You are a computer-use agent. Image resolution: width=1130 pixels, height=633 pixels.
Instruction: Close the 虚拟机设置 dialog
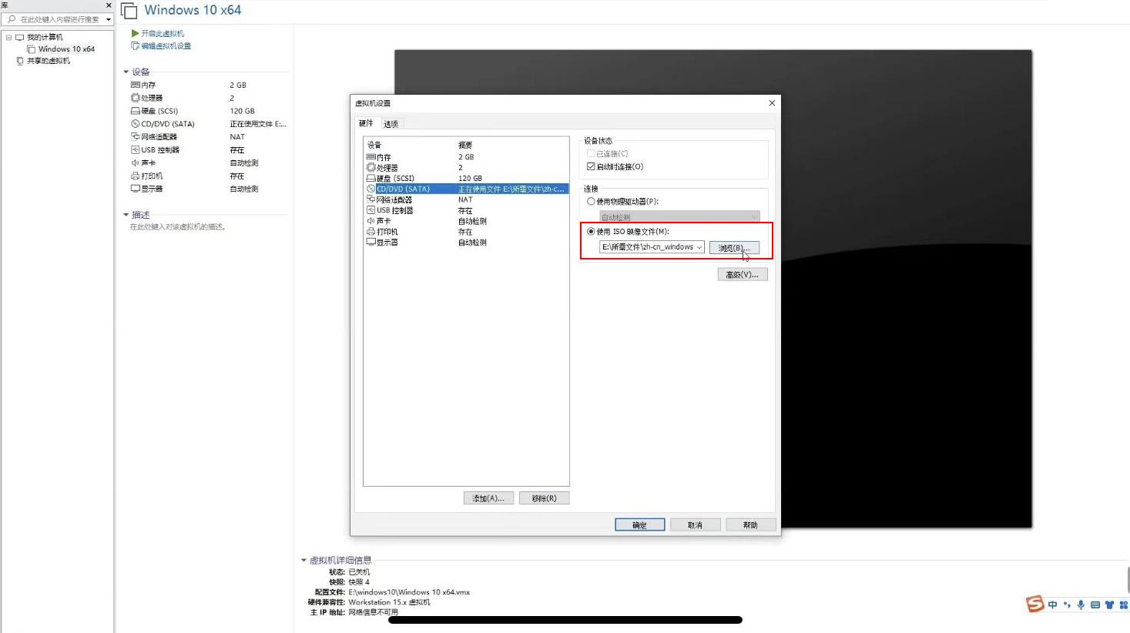coord(772,103)
